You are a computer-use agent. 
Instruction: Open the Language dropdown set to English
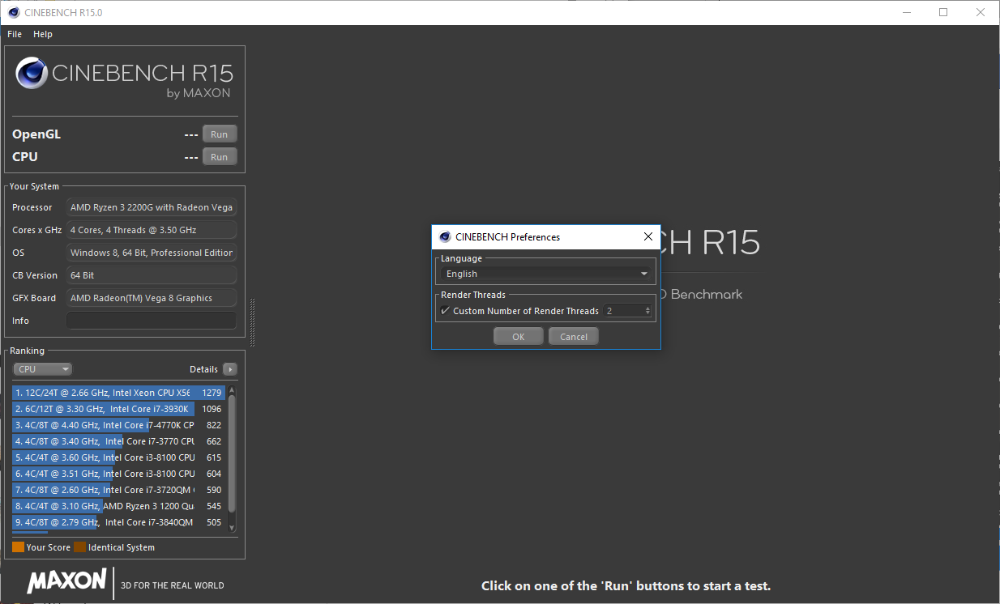545,274
